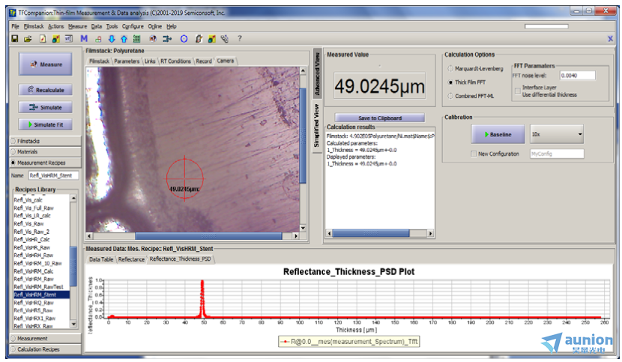Open the Filmstack menu
This screenshot has height=362, width=622.
pyautogui.click(x=34, y=26)
